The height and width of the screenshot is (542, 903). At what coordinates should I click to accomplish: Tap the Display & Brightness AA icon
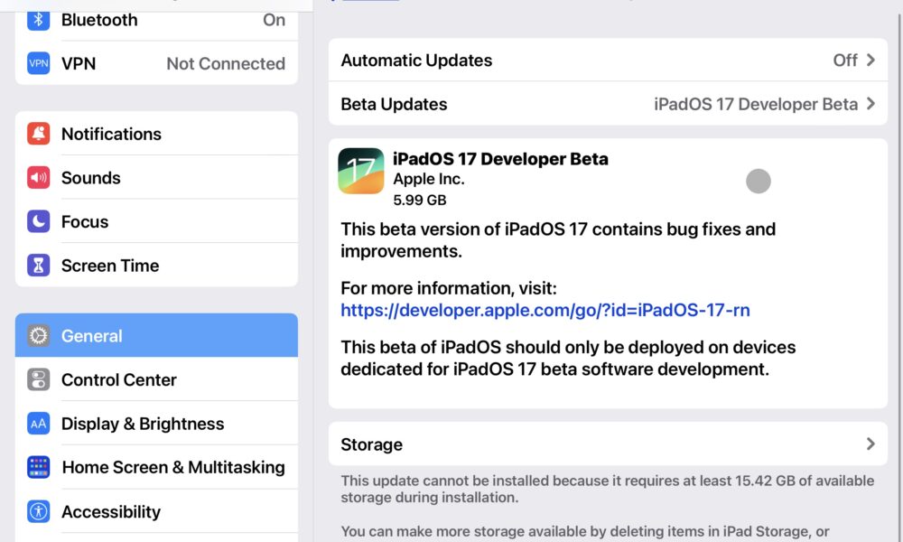click(x=39, y=424)
